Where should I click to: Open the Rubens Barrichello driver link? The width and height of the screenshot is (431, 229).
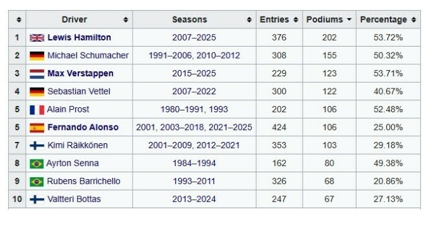click(x=83, y=181)
